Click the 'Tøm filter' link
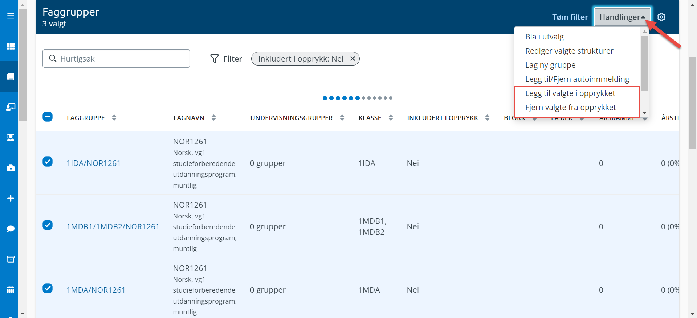This screenshot has width=697, height=318. click(x=570, y=17)
